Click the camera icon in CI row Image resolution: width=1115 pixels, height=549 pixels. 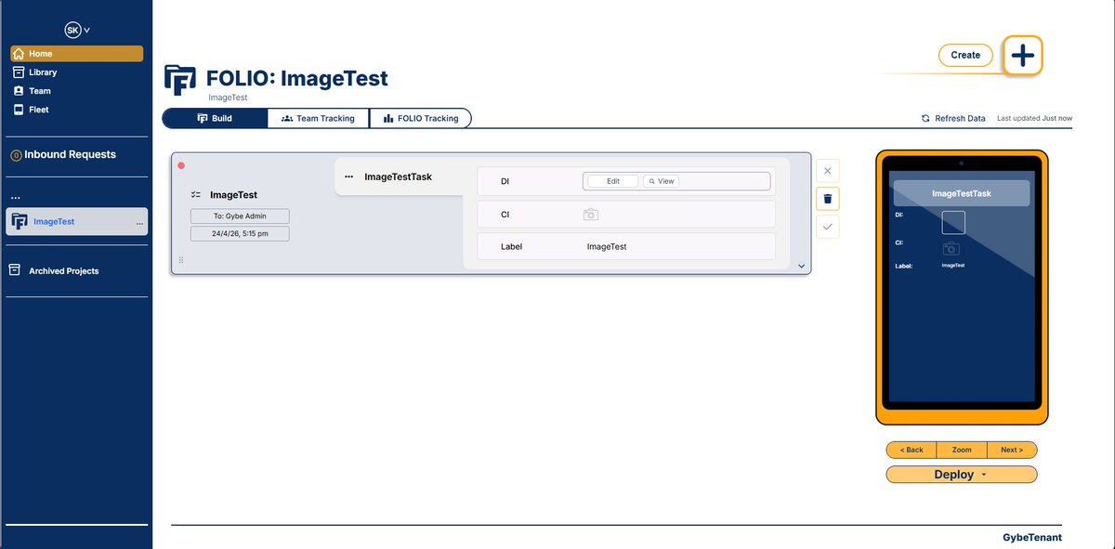tap(591, 215)
